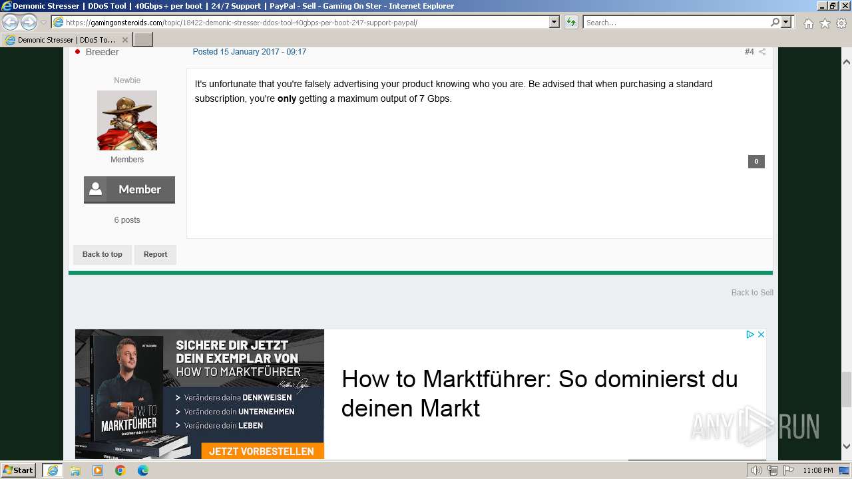Close the Demonic Stresser tab
Image resolution: width=852 pixels, height=479 pixels.
pos(124,40)
